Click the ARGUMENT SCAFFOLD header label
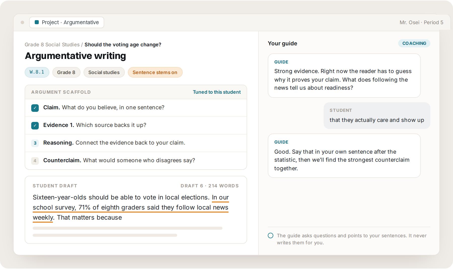Image resolution: width=453 pixels, height=269 pixels. point(61,92)
